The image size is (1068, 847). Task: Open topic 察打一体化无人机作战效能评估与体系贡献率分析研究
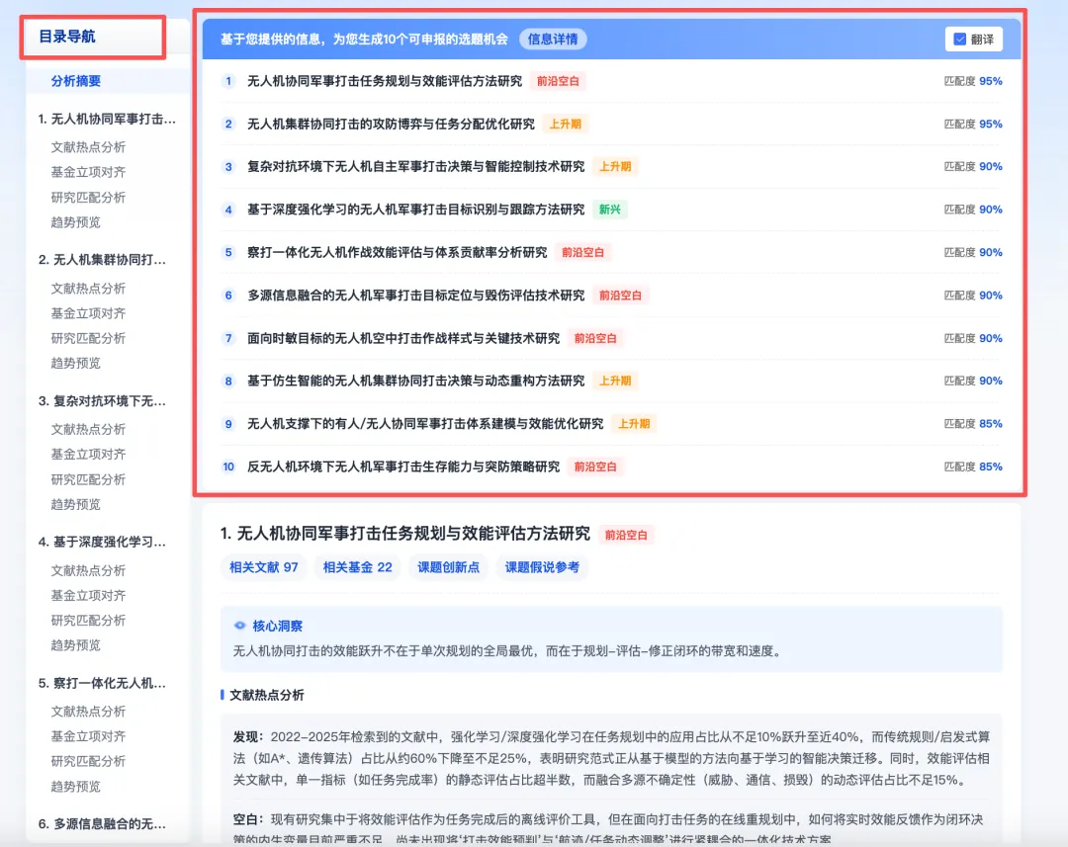point(398,253)
